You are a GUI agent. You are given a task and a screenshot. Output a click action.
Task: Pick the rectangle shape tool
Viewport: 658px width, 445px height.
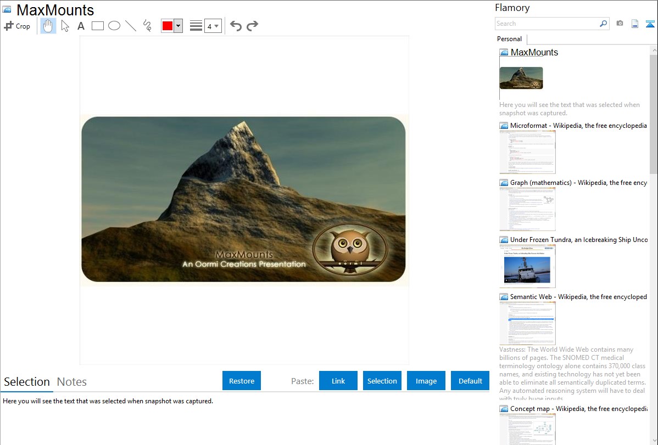pos(97,26)
